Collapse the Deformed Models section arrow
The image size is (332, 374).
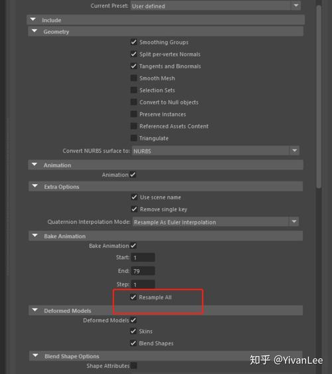click(x=35, y=310)
